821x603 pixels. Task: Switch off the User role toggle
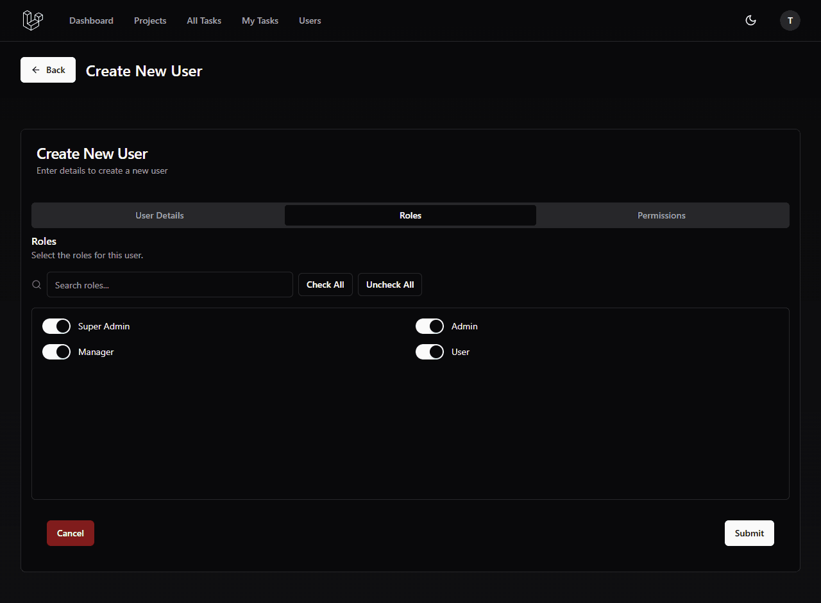tap(430, 351)
